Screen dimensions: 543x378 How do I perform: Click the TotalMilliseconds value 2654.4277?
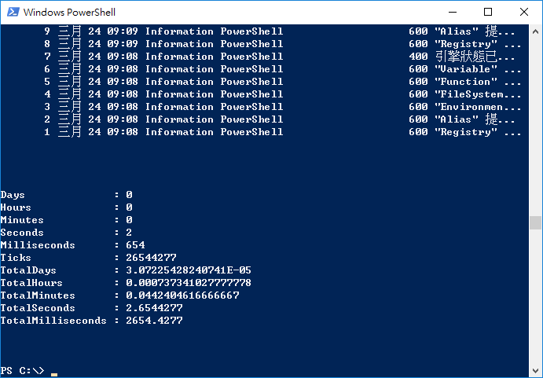[x=154, y=321]
